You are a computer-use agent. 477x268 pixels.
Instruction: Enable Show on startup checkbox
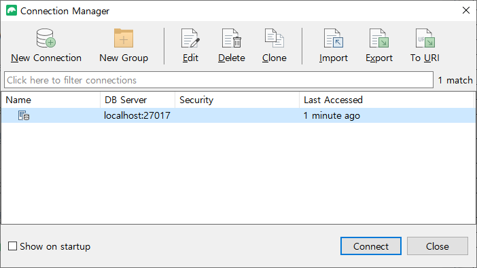(x=12, y=246)
